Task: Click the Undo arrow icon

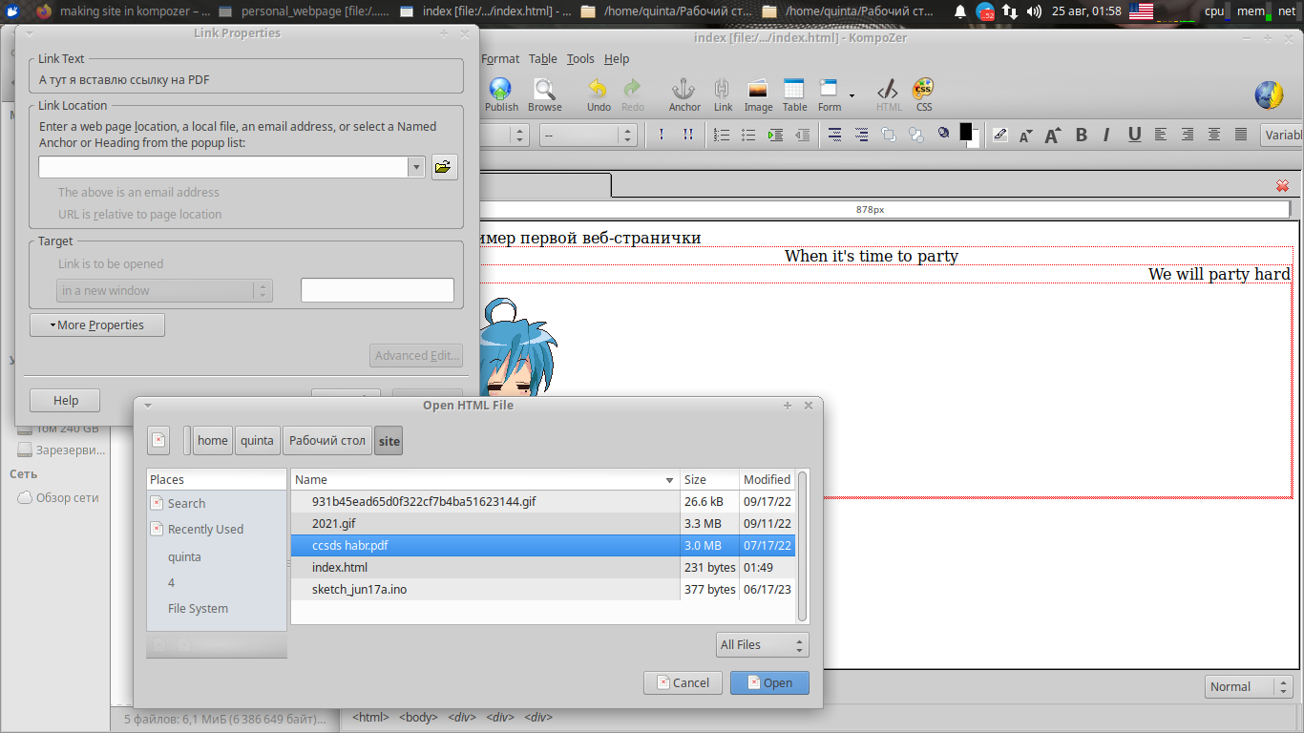Action: [599, 94]
